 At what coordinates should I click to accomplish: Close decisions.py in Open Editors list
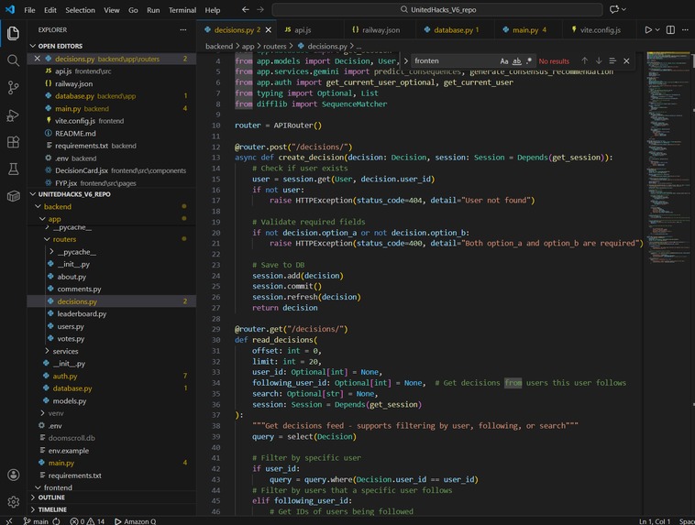point(38,59)
